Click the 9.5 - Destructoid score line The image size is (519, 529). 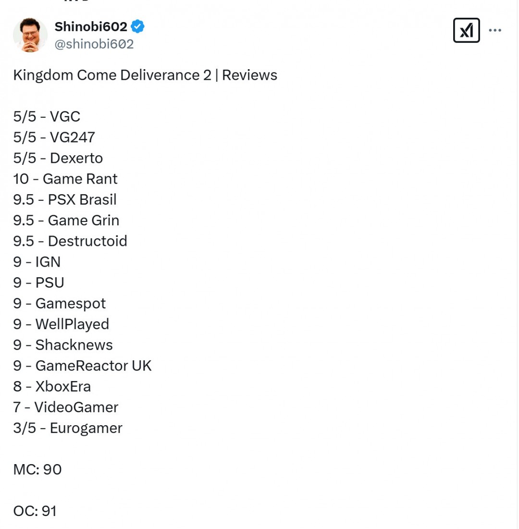pyautogui.click(x=70, y=241)
